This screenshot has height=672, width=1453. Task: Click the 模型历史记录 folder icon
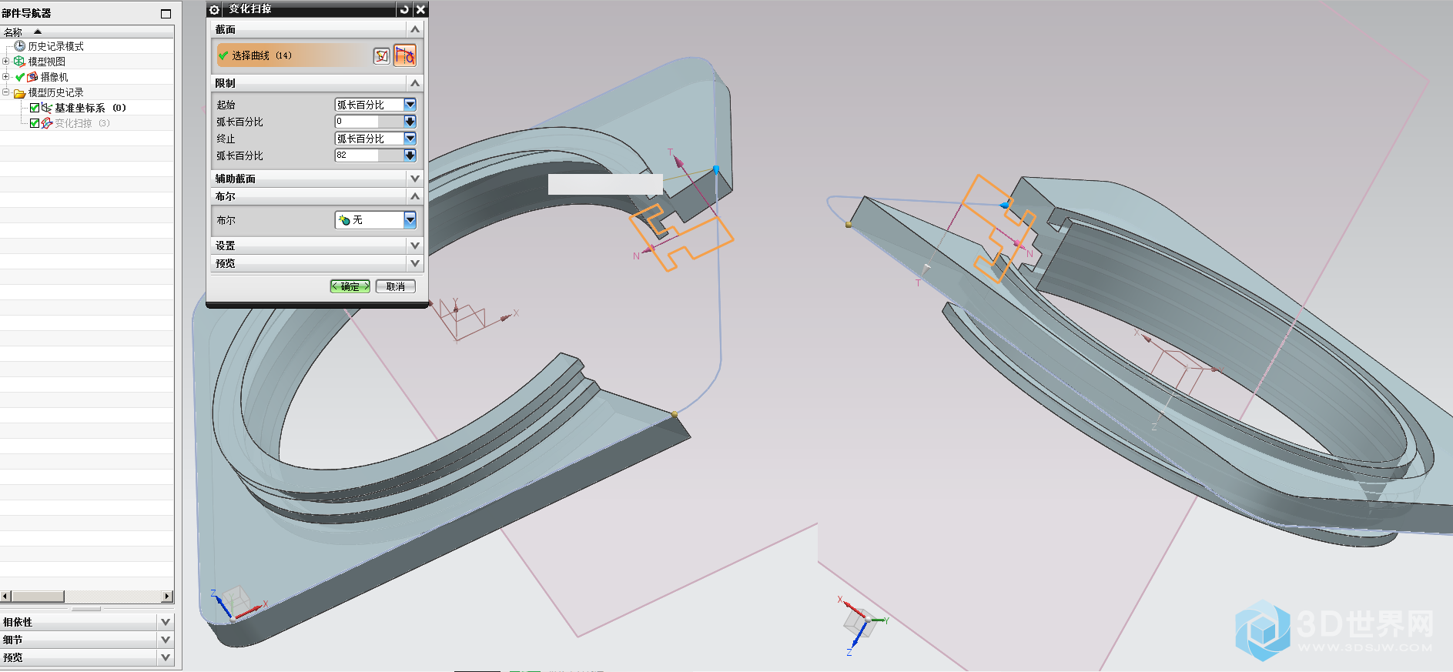pos(19,93)
